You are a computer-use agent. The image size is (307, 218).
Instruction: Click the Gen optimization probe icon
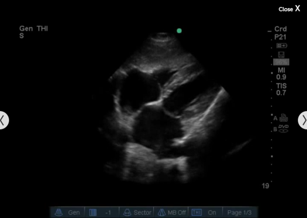point(58,212)
